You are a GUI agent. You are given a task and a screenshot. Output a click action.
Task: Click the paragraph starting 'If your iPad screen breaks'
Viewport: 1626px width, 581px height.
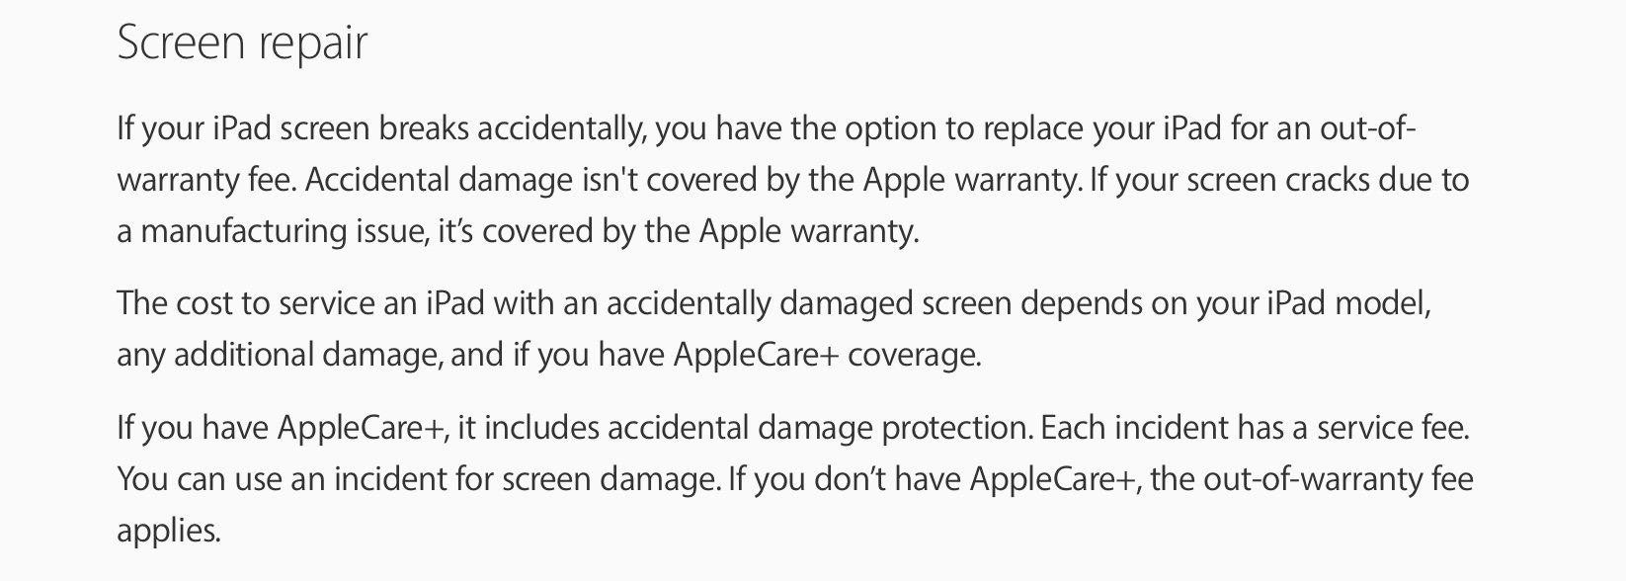(793, 180)
